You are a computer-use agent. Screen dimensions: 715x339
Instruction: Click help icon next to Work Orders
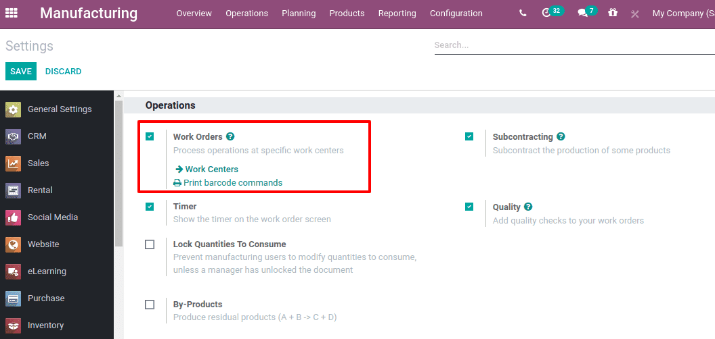(x=230, y=136)
